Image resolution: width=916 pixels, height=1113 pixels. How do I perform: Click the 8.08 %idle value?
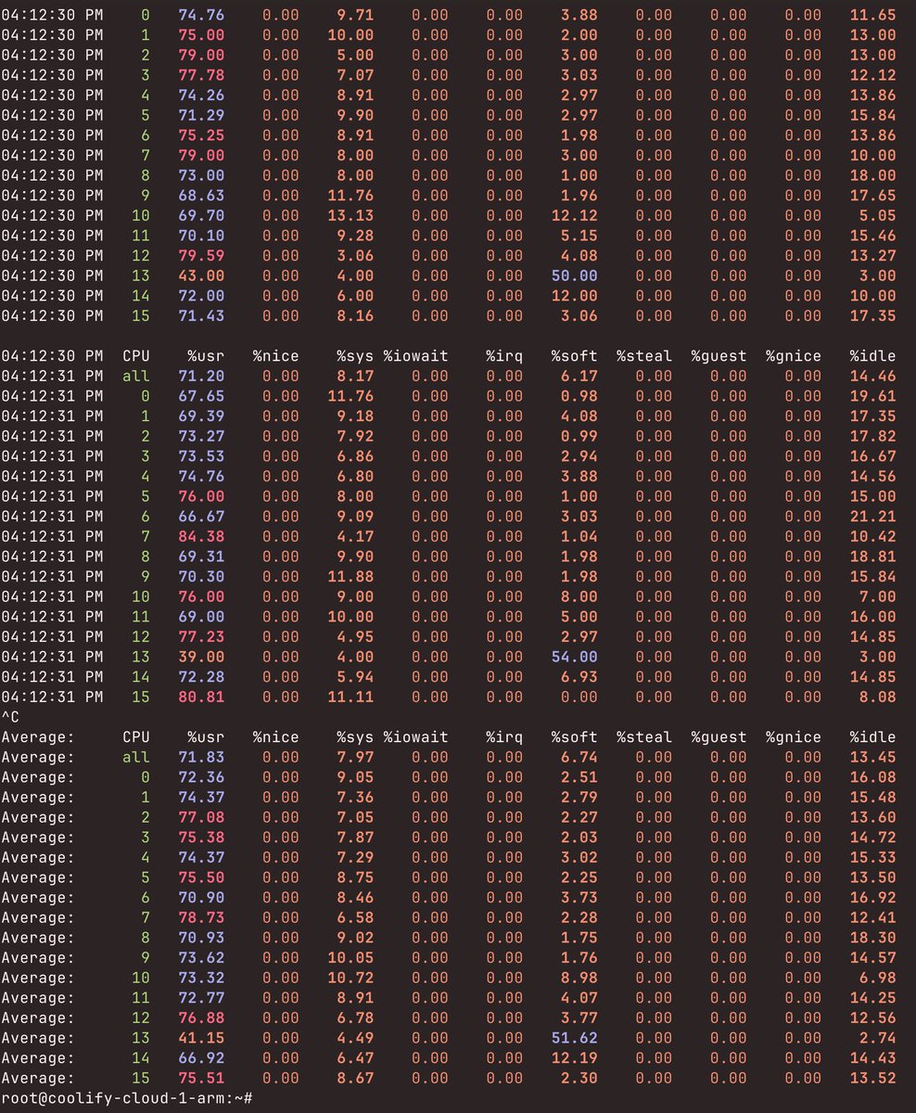[x=878, y=697]
